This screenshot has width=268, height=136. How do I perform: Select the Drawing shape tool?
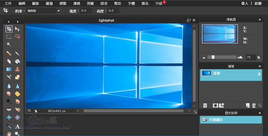point(18,77)
